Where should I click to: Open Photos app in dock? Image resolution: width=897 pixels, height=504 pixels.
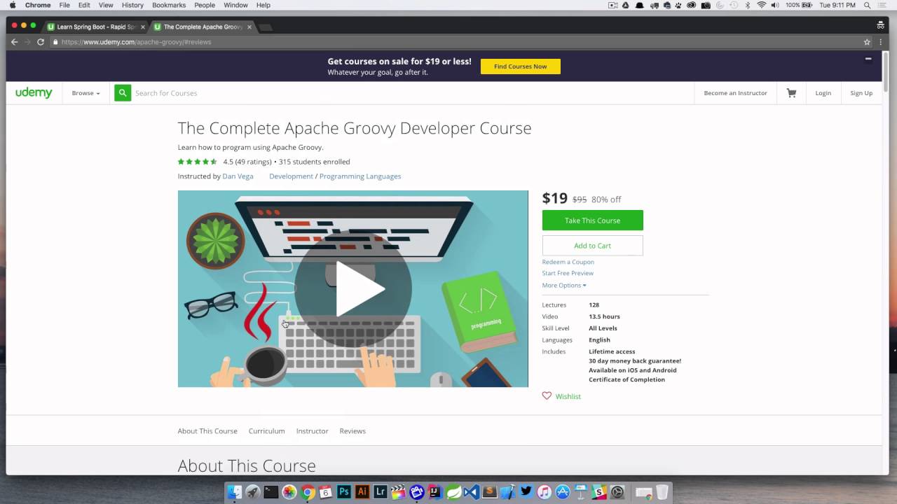coord(289,492)
